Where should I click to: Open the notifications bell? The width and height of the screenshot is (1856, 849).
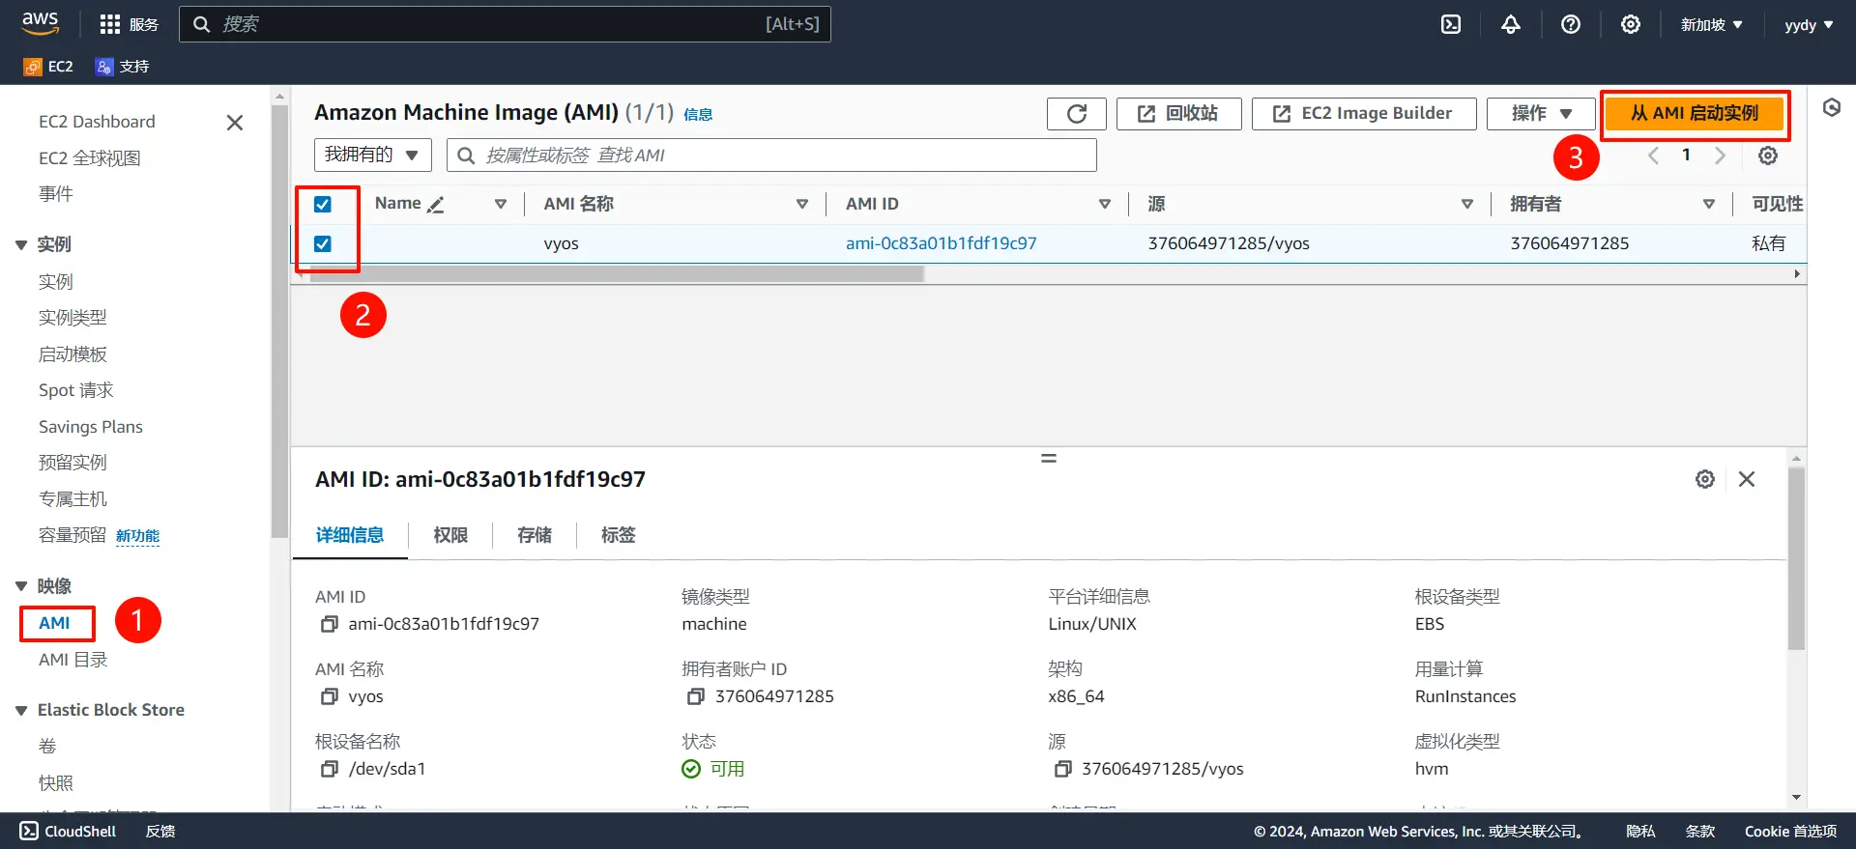click(1511, 24)
